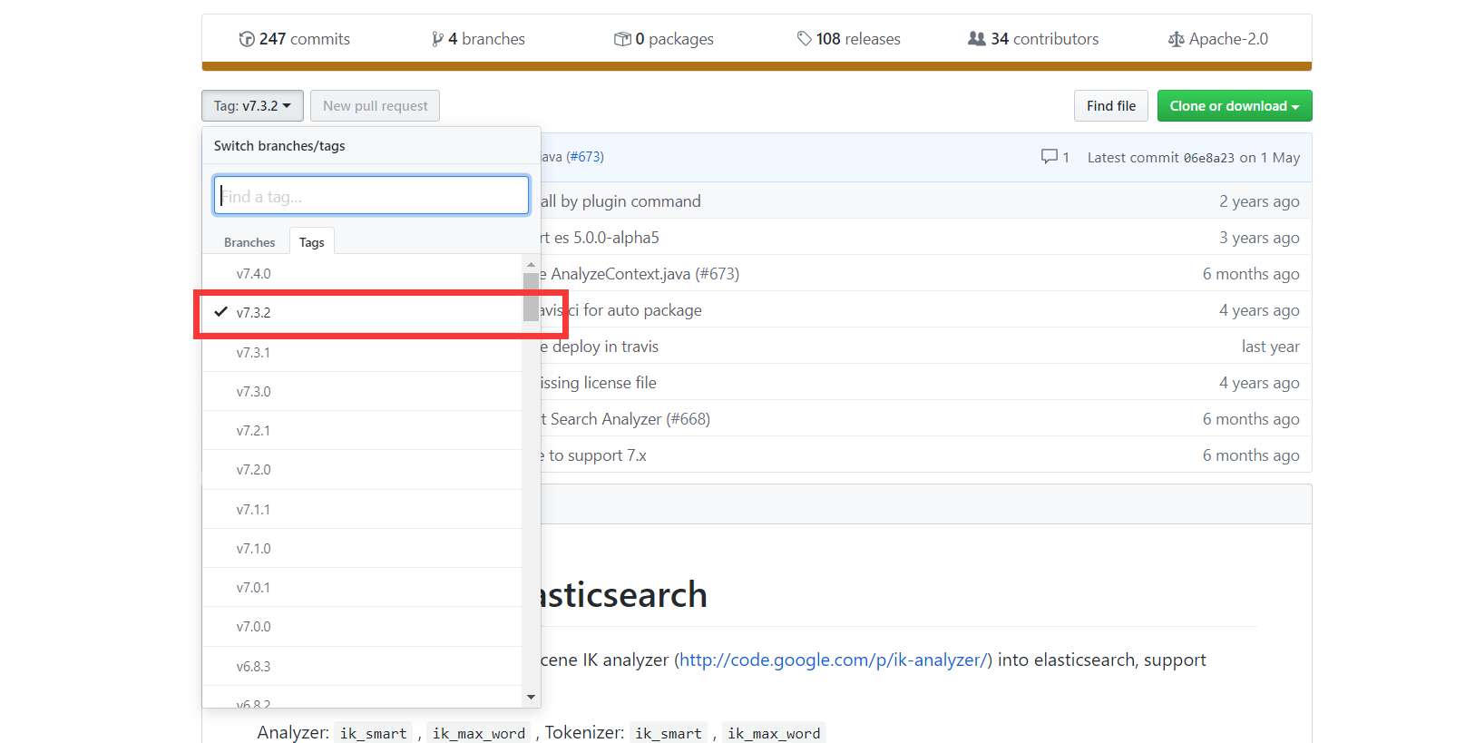Image resolution: width=1465 pixels, height=743 pixels.
Task: Click the branches fork icon
Action: 438,39
